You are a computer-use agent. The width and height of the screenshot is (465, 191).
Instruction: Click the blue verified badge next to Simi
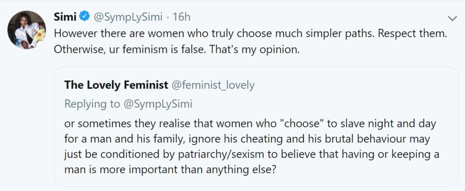[x=84, y=18]
